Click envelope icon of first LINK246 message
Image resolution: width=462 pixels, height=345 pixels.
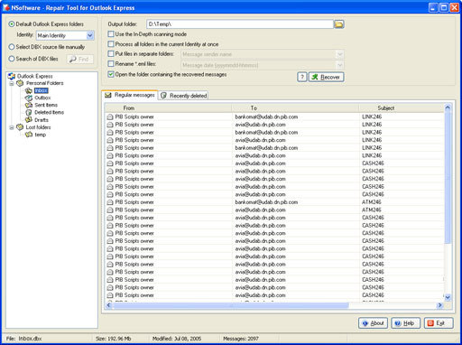click(110, 117)
